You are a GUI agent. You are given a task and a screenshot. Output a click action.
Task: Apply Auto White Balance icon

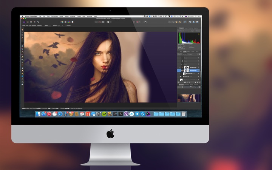(72, 22)
